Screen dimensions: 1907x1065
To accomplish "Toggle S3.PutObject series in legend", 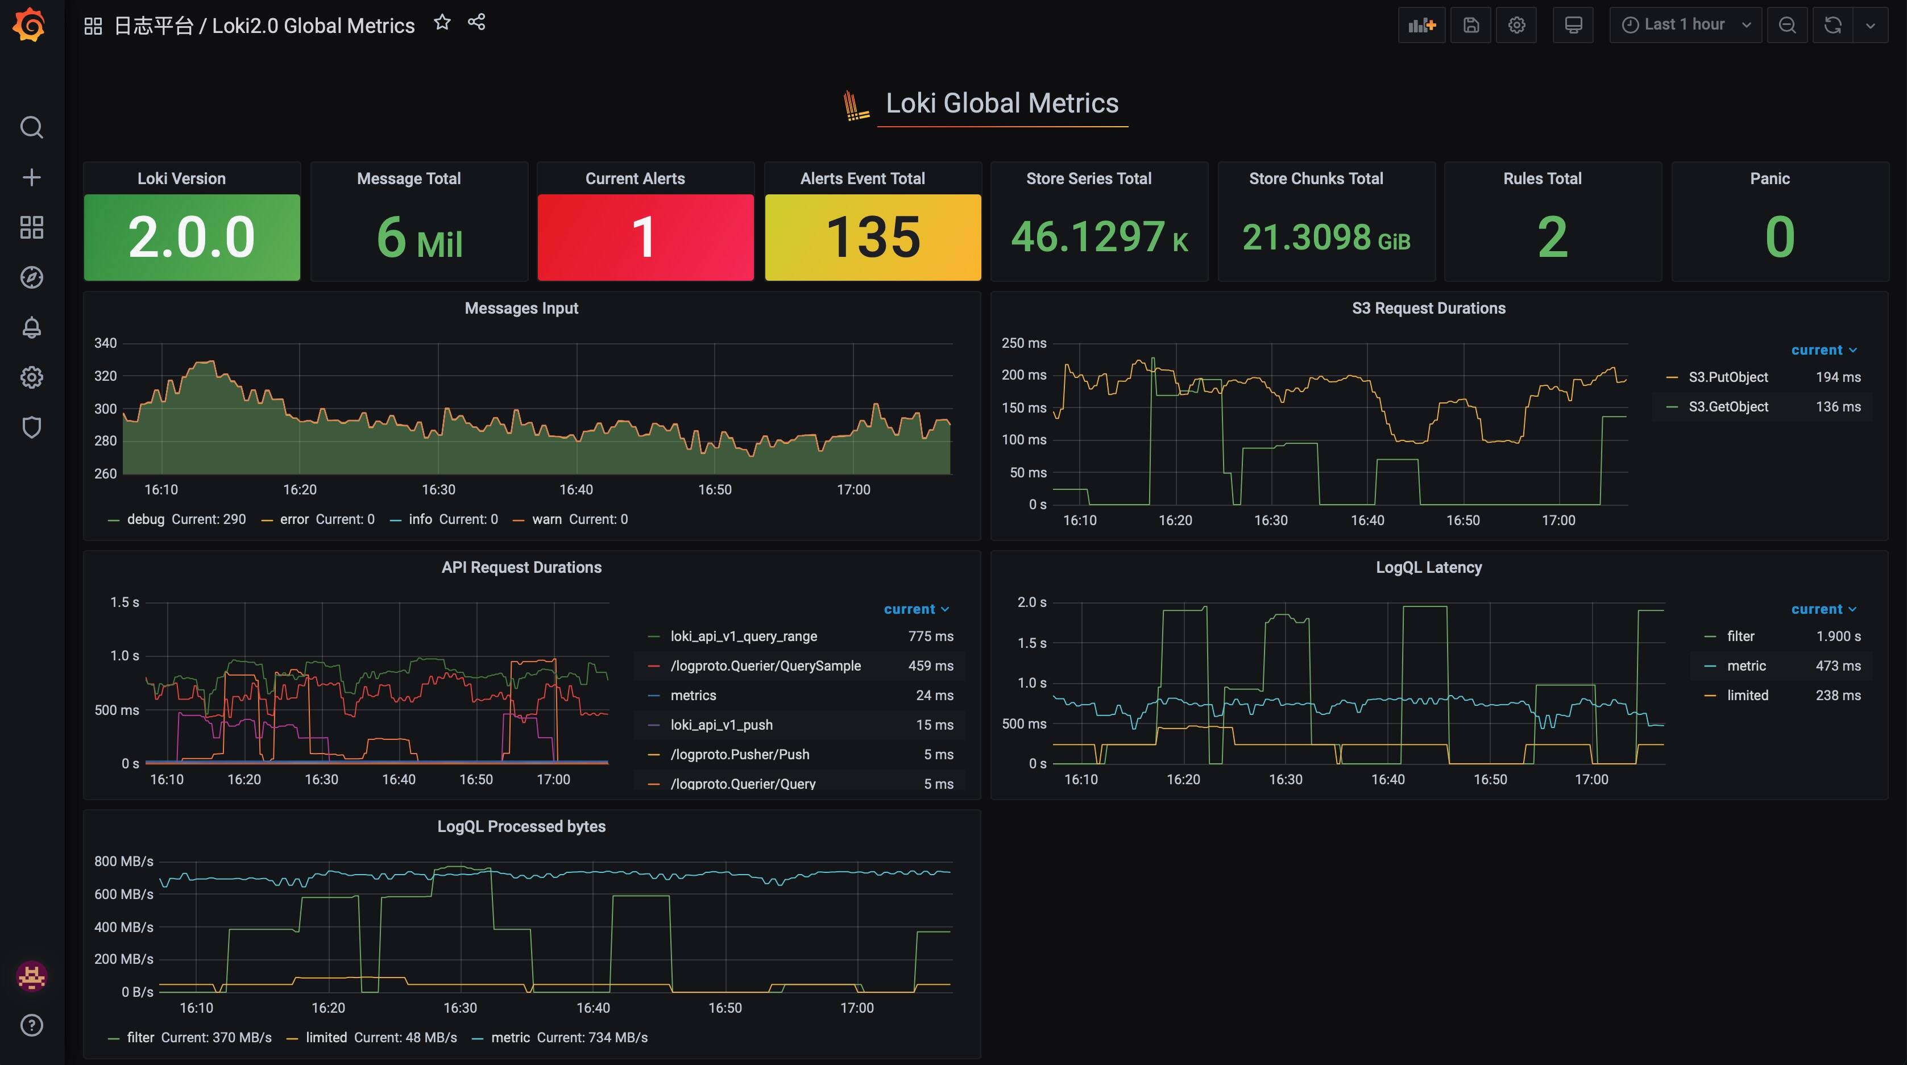I will (1728, 377).
